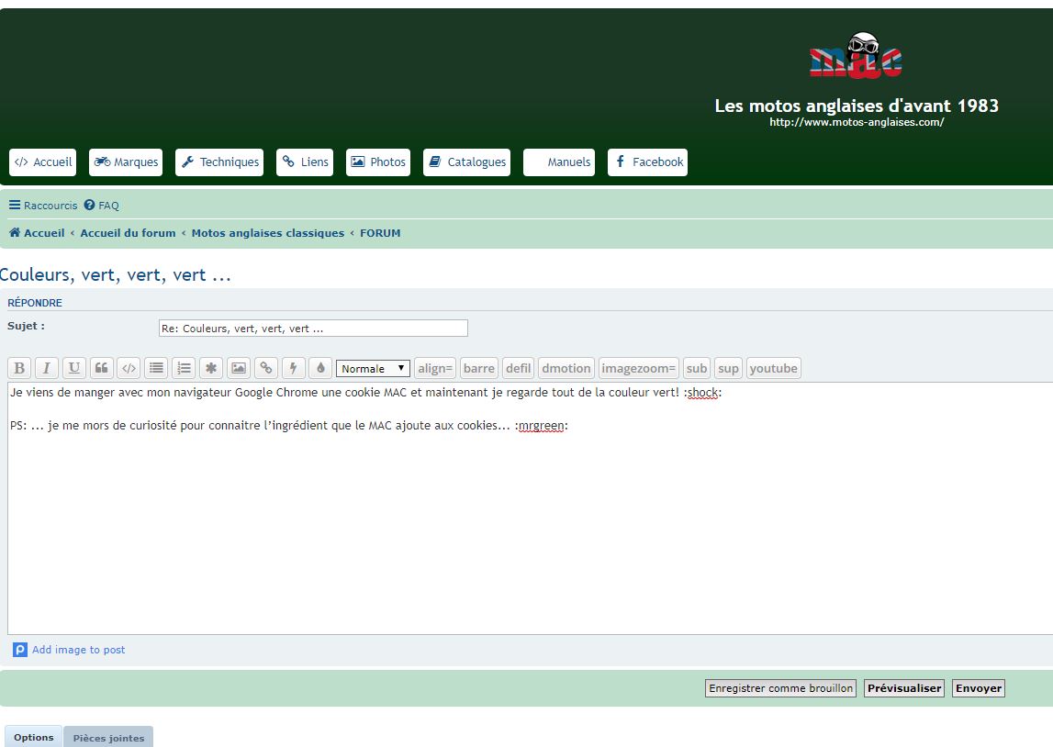Viewport: 1053px width, 747px height.
Task: Save with Enregistrer comme brouillon
Action: tap(780, 688)
